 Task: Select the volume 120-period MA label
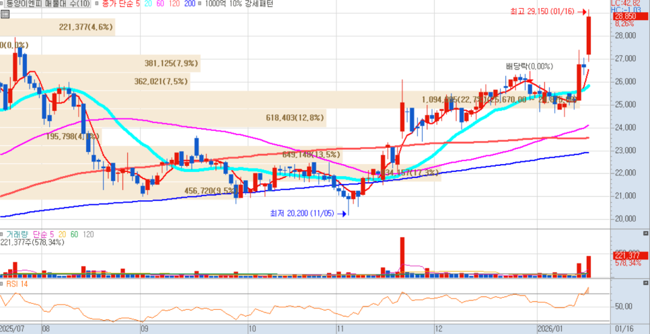tap(88, 235)
